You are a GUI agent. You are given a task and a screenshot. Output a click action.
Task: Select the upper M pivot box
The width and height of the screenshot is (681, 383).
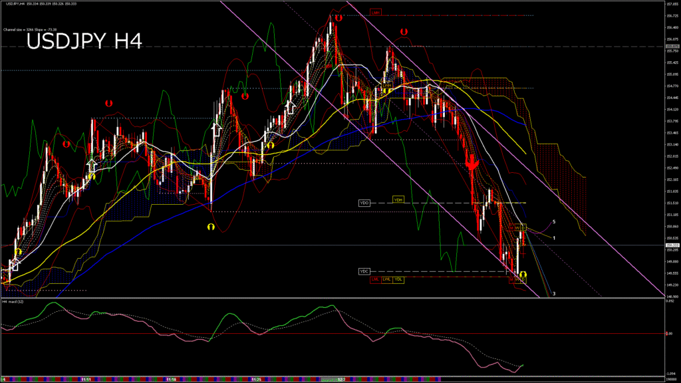coord(512,227)
